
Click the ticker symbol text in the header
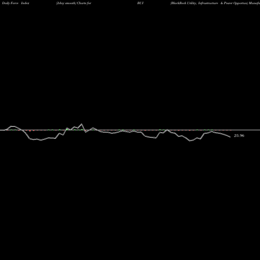140,3
